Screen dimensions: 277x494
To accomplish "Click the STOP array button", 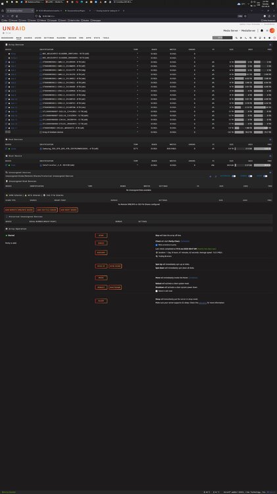I will pyautogui.click(x=101, y=235).
